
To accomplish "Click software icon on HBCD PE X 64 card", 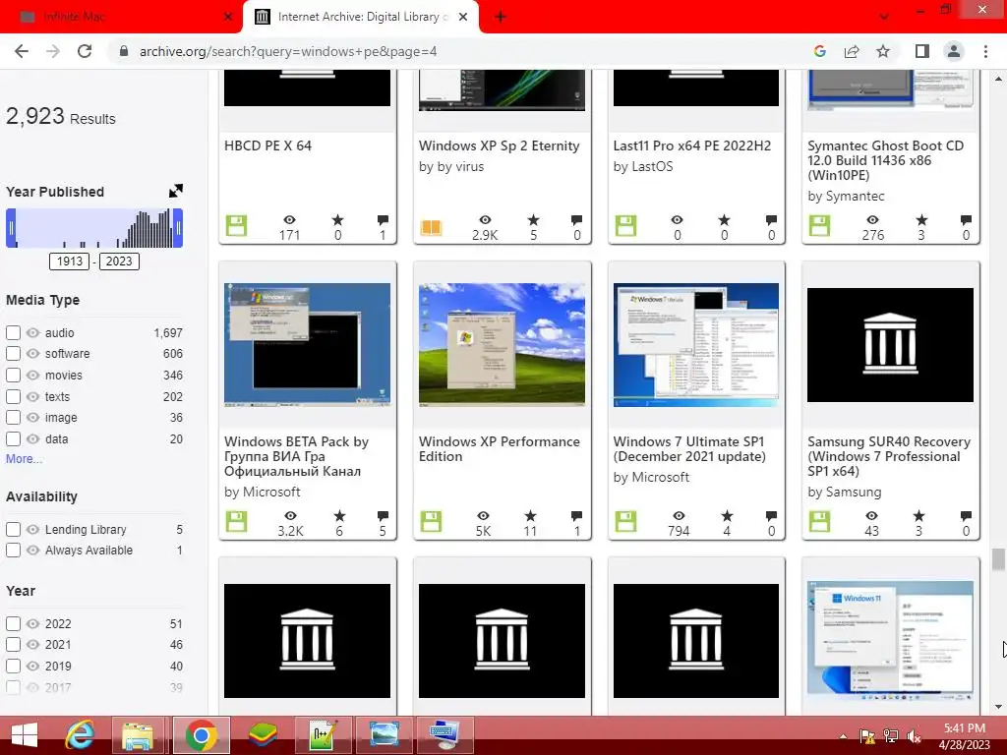I will coord(236,225).
